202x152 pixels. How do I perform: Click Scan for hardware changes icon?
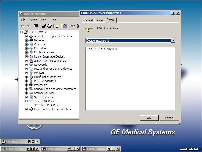pyautogui.click(x=65, y=26)
